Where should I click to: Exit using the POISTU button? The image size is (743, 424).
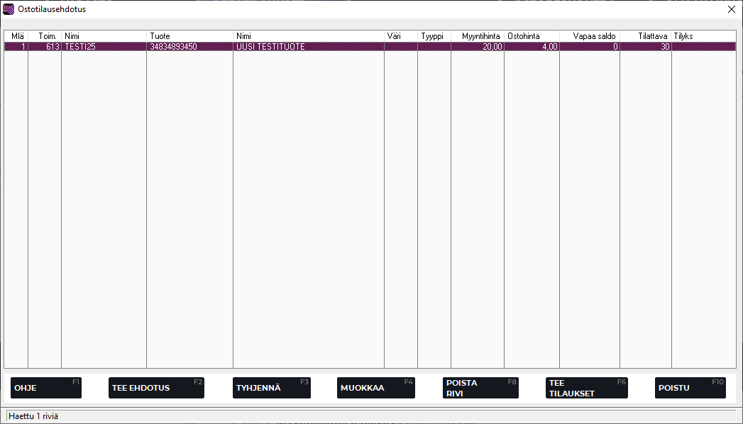coord(690,388)
